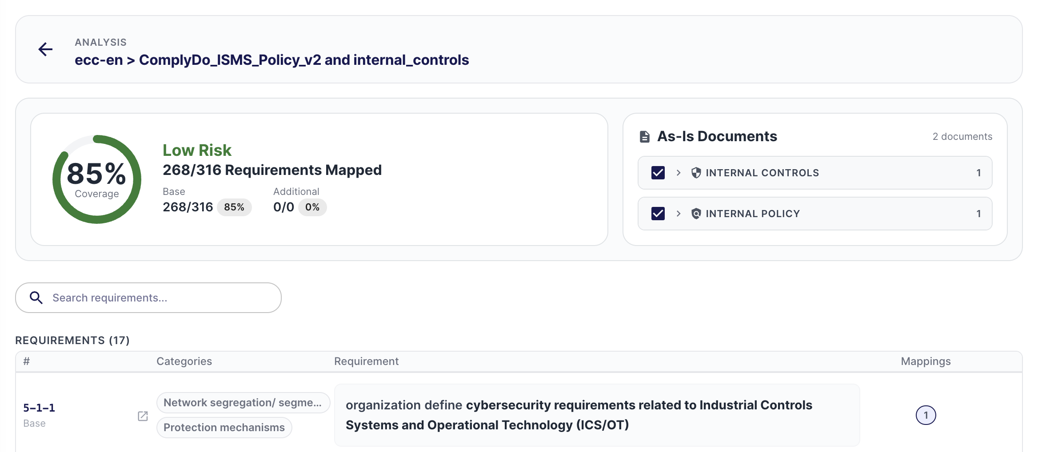Image resolution: width=1038 pixels, height=452 pixels.
Task: Click the As-Is Documents file icon
Action: tap(644, 137)
